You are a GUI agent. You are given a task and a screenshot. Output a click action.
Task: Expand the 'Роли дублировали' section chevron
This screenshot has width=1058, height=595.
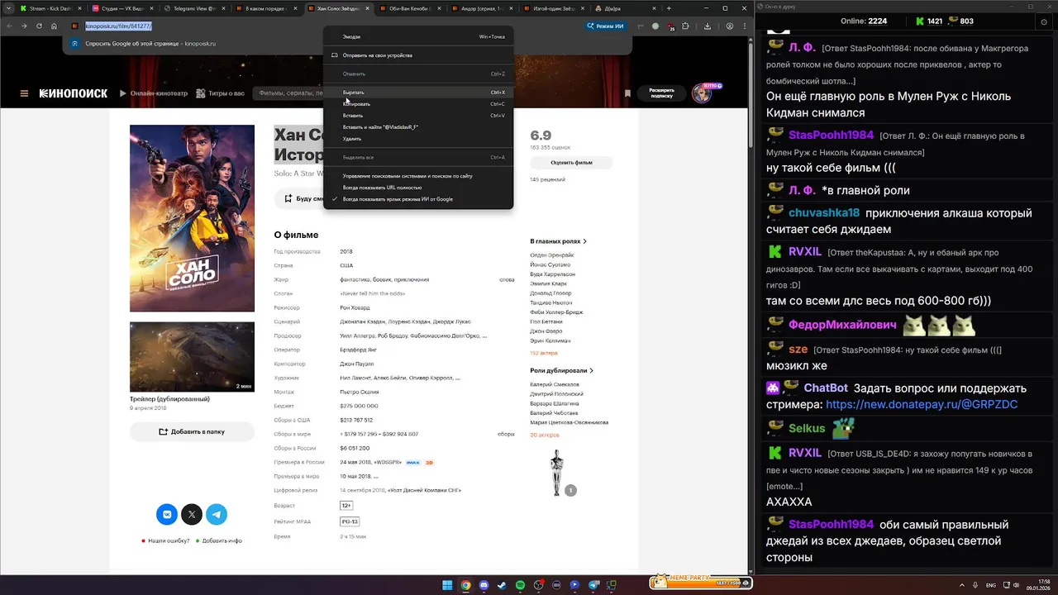[x=592, y=370]
